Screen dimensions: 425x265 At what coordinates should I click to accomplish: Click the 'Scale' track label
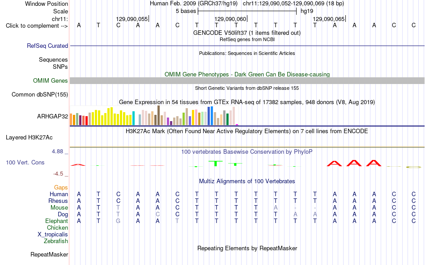tap(60, 11)
